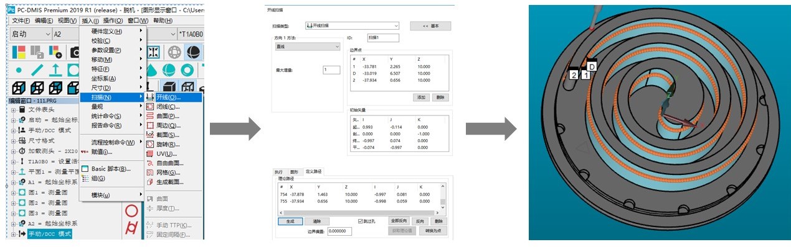This screenshot has height=247, width=791.
Task: Click the 最大增量 input field
Action: pyautogui.click(x=331, y=70)
